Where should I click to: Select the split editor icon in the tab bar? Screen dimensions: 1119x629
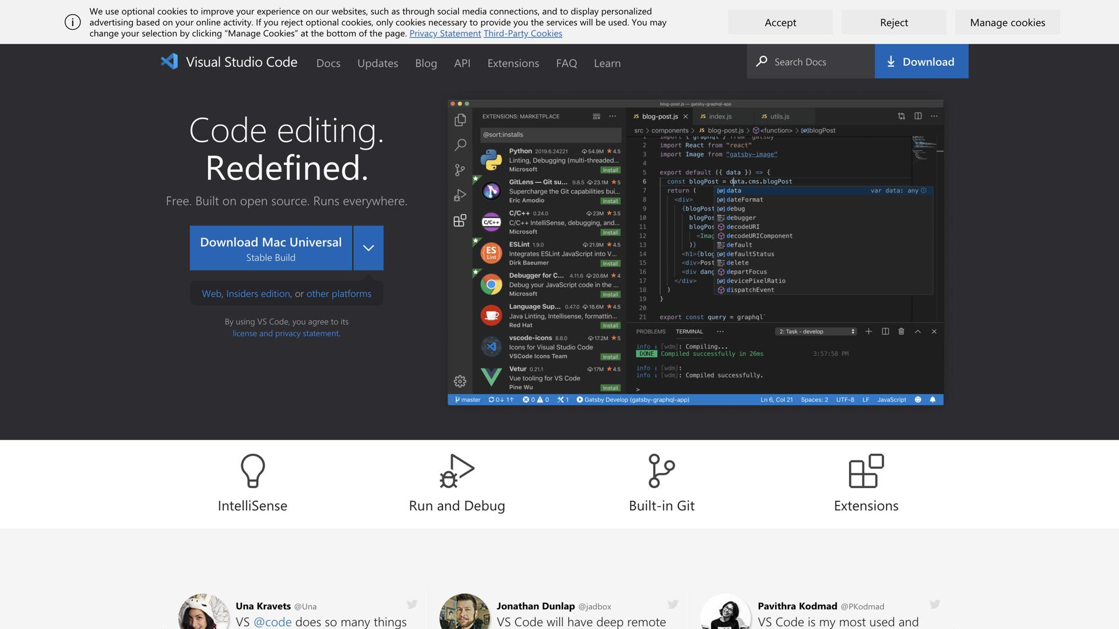[918, 116]
